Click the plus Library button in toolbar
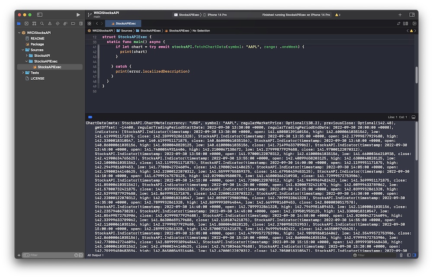This screenshot has height=278, width=433. (x=400, y=15)
